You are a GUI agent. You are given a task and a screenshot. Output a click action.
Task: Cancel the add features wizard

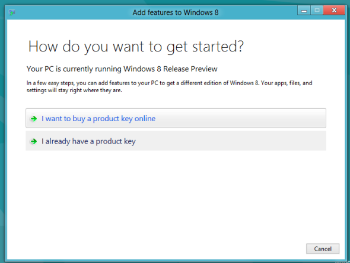pyautogui.click(x=323, y=249)
